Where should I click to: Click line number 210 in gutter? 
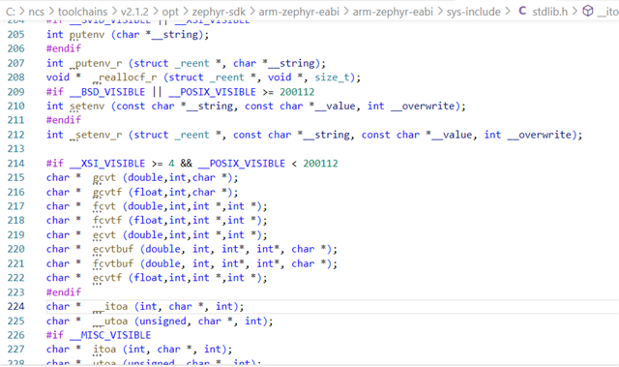coord(15,106)
